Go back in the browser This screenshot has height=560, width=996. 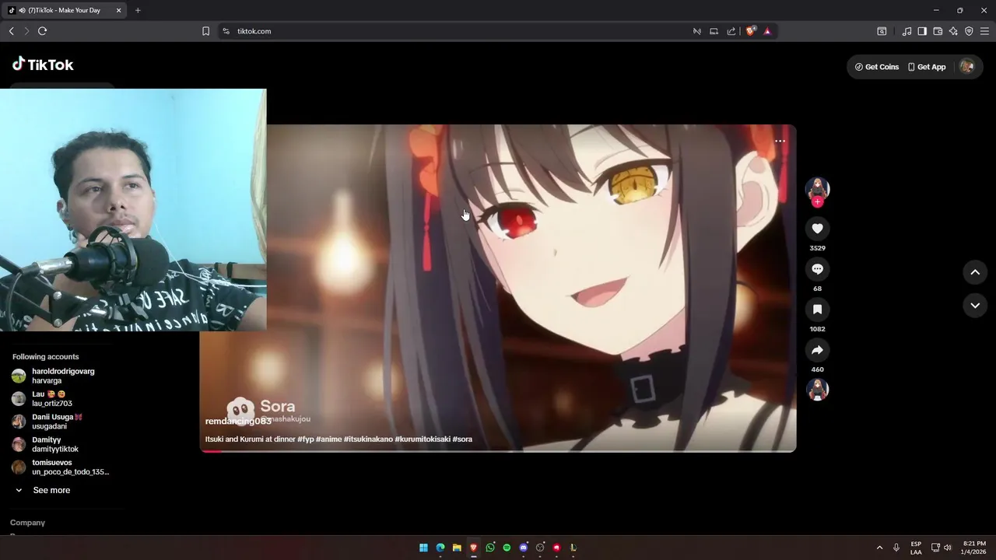(x=11, y=31)
